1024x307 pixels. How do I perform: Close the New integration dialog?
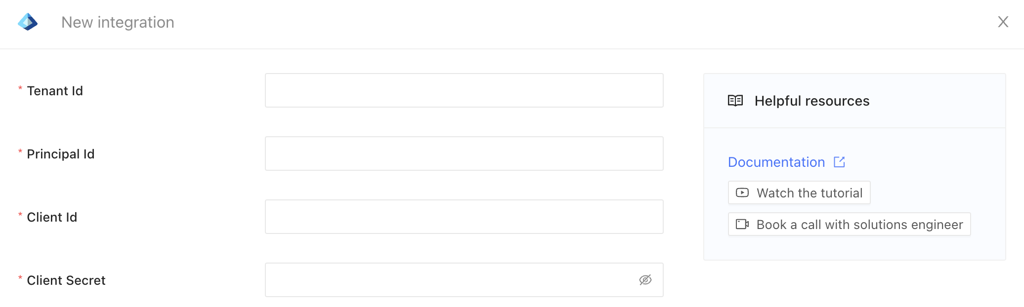click(1003, 22)
